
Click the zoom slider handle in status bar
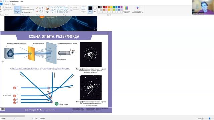point(210,119)
